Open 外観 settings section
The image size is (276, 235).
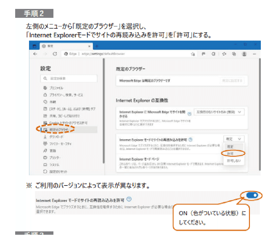click(50, 102)
